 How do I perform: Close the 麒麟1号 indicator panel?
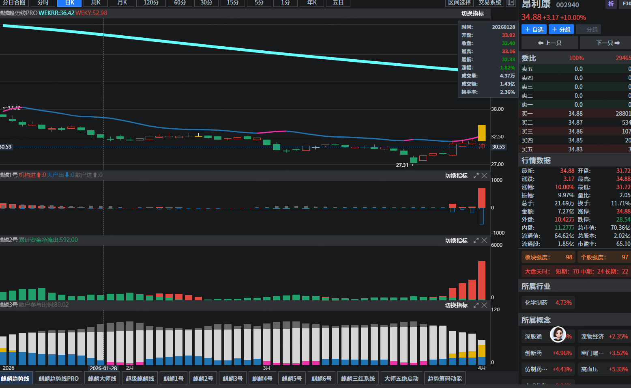[484, 176]
